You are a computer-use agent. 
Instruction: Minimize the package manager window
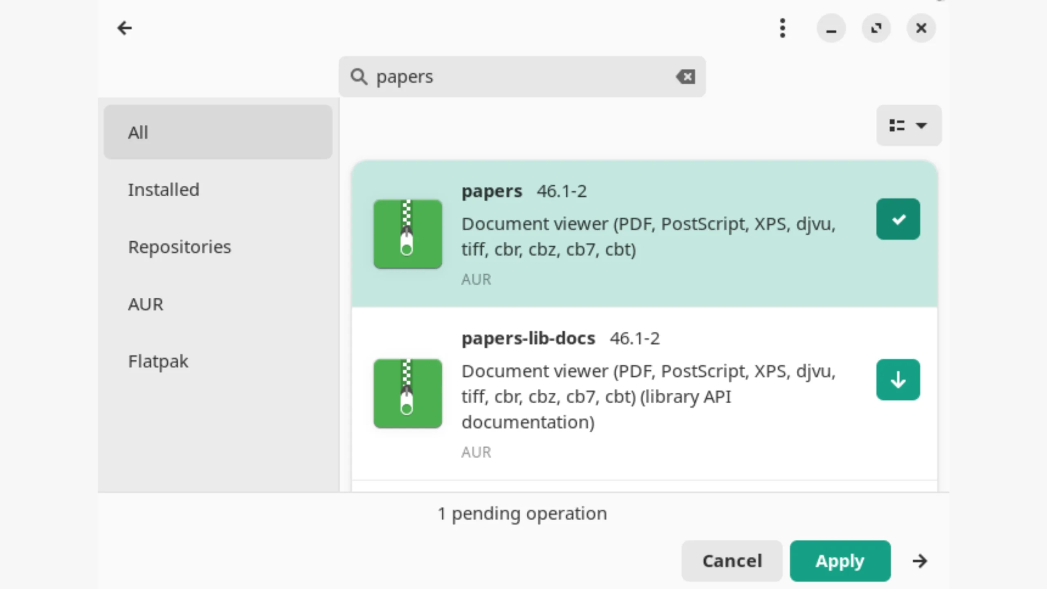click(x=831, y=28)
